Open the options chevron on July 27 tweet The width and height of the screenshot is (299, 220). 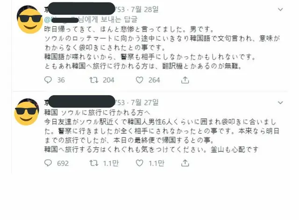tap(280, 103)
